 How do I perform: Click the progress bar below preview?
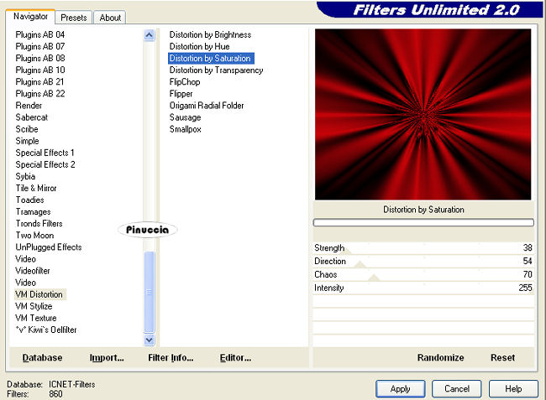423,222
